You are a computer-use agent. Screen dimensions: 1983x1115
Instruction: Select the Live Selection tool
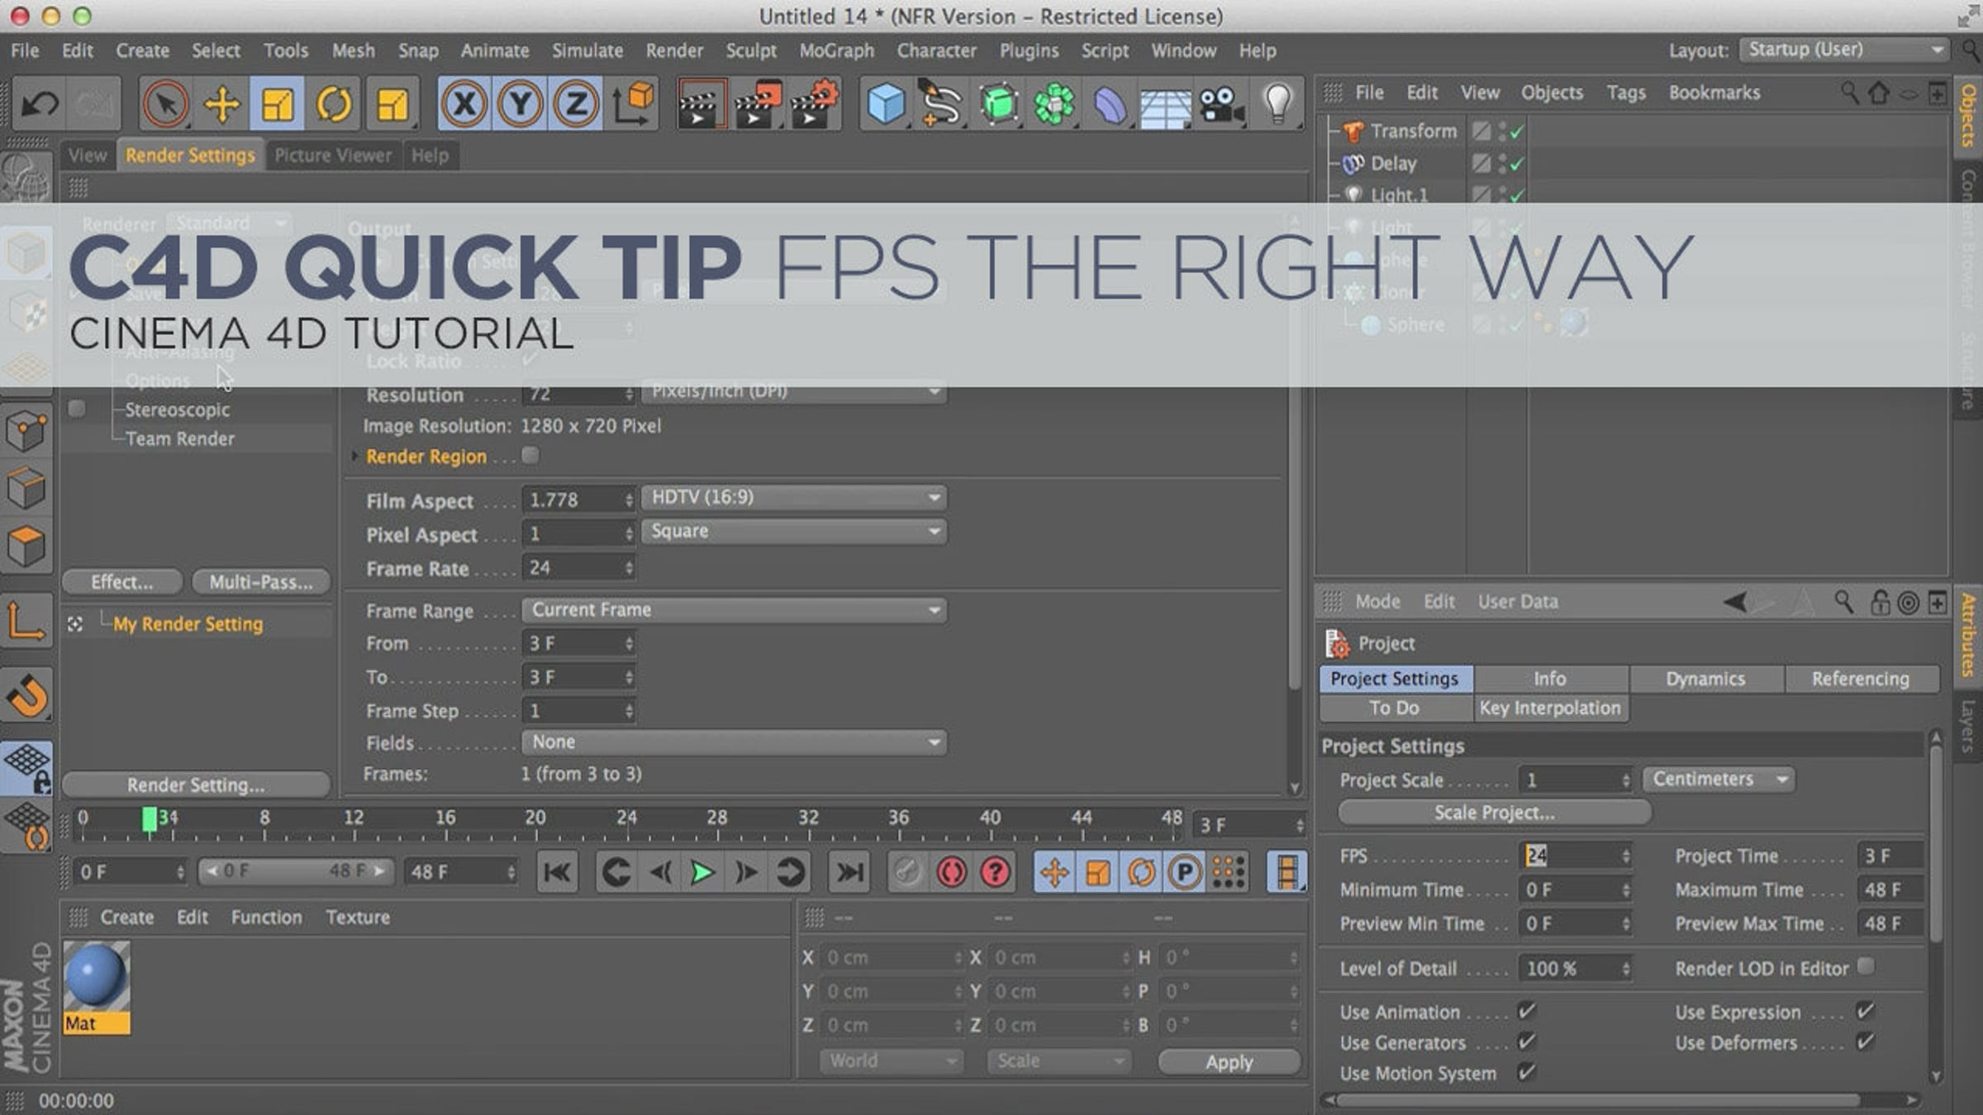tap(165, 104)
